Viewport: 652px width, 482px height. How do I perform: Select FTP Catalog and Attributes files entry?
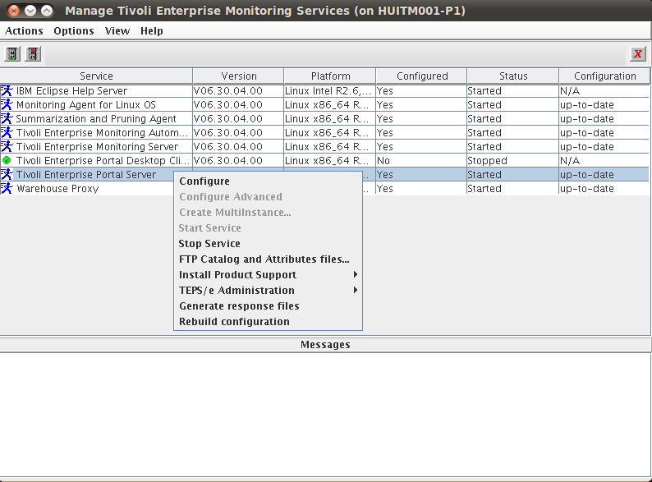pos(268,259)
